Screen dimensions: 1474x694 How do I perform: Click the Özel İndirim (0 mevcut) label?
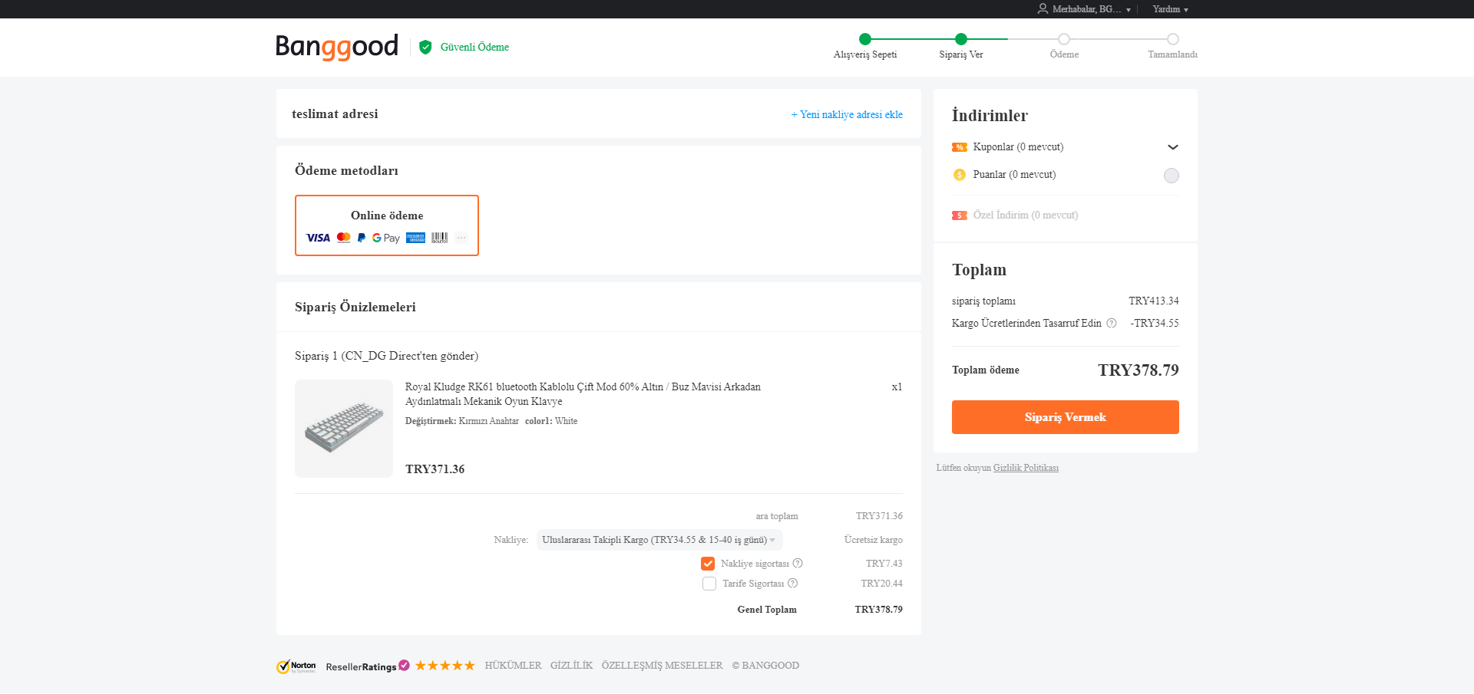coord(1026,215)
